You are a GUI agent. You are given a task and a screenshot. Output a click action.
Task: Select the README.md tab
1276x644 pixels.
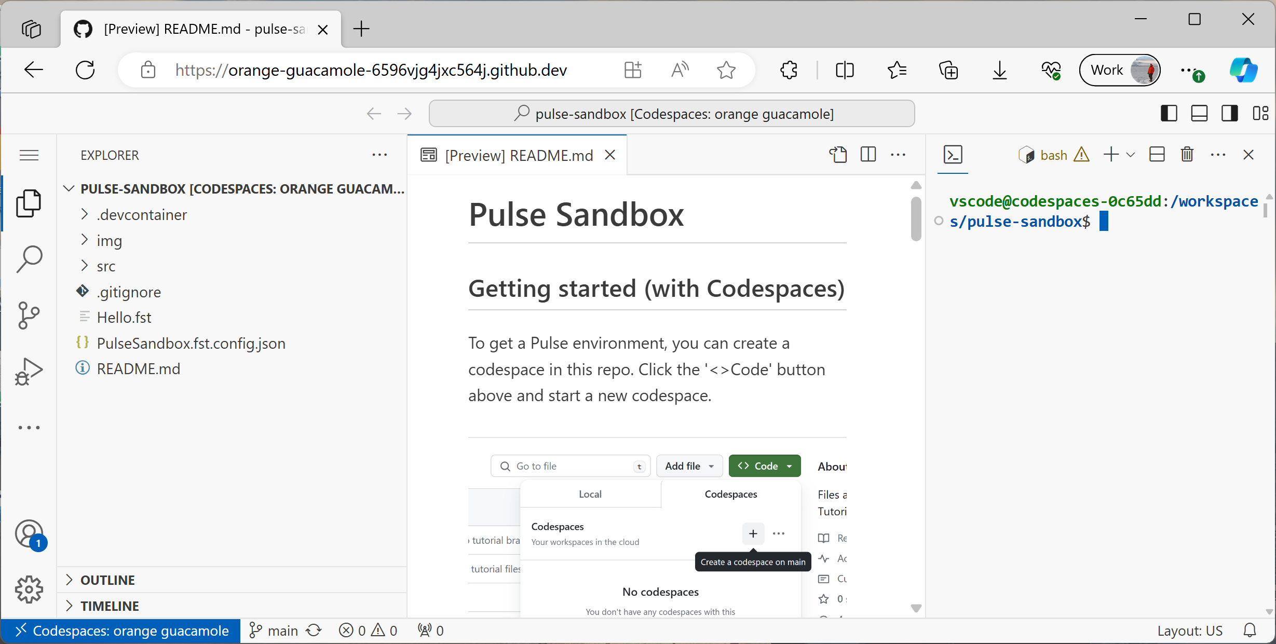pyautogui.click(x=519, y=155)
